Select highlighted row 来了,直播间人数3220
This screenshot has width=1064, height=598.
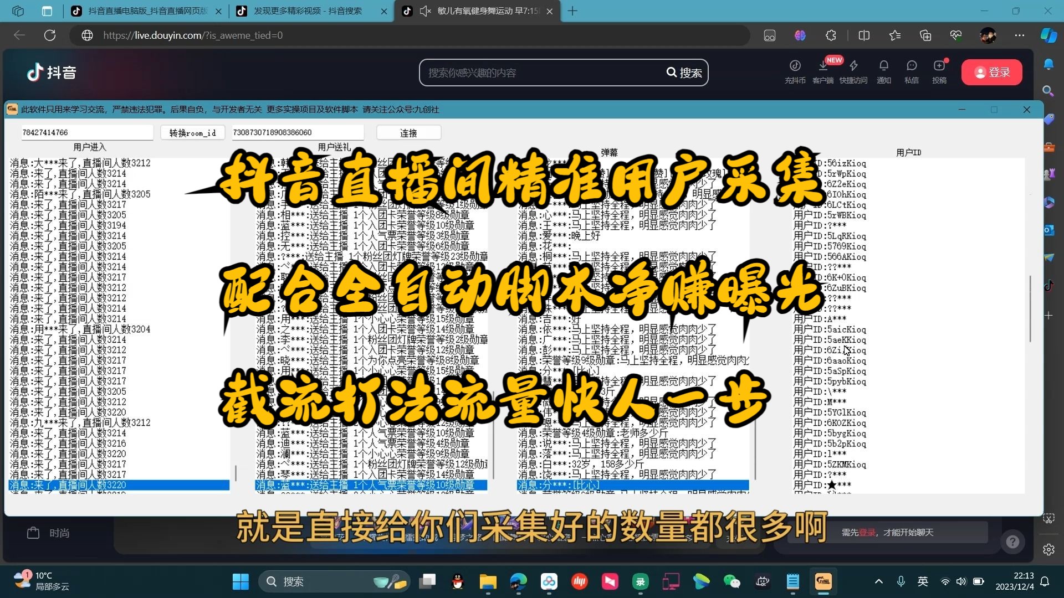pos(119,485)
